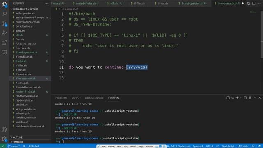263x148 pixels.
Task: Select the TERMINAL panel tab
Action: click(x=114, y=98)
